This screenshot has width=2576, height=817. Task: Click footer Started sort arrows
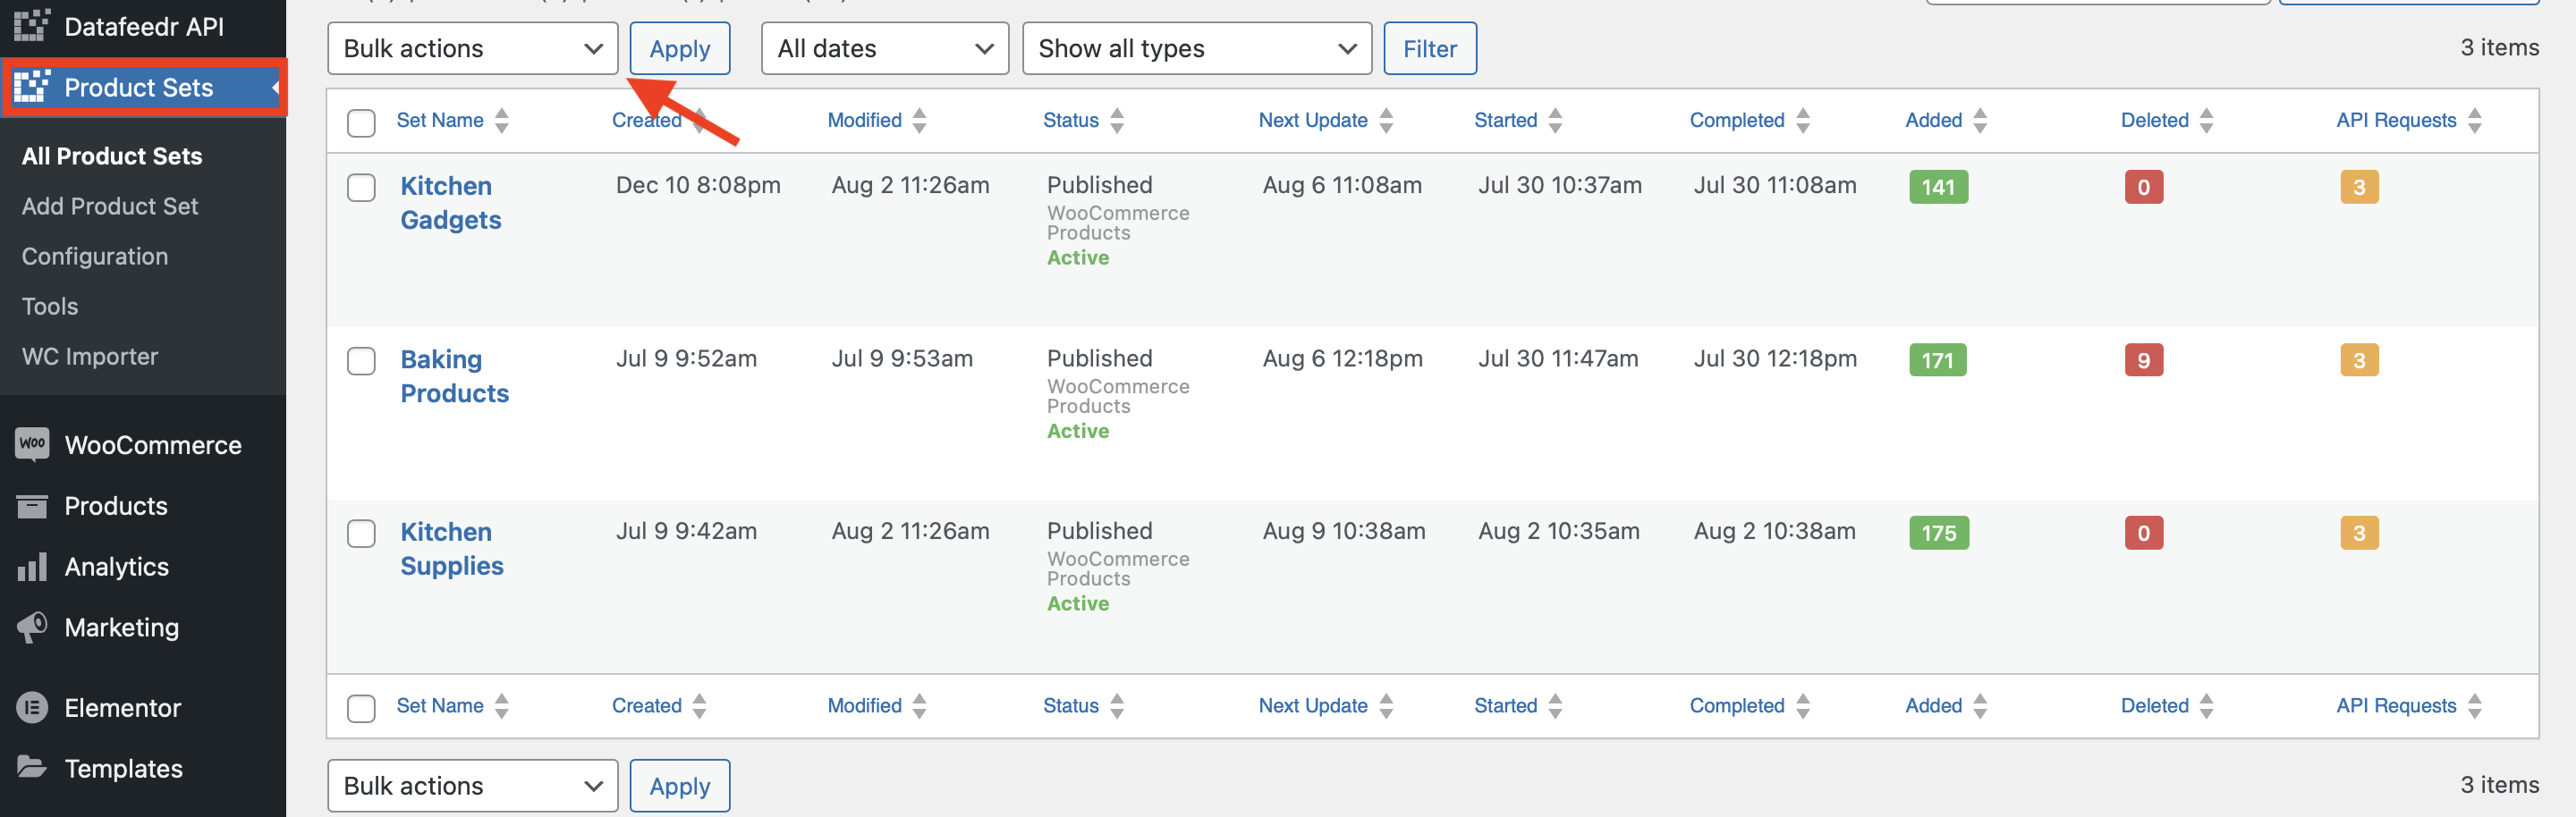click(x=1555, y=705)
